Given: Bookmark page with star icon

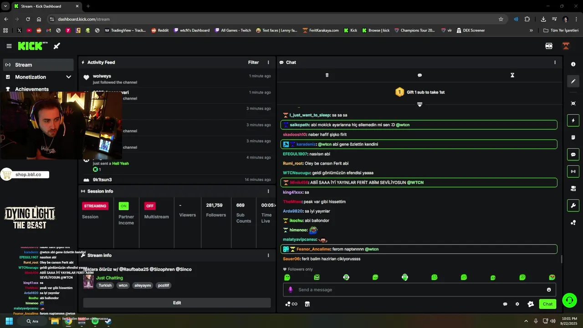Looking at the screenshot, I should pos(501,19).
